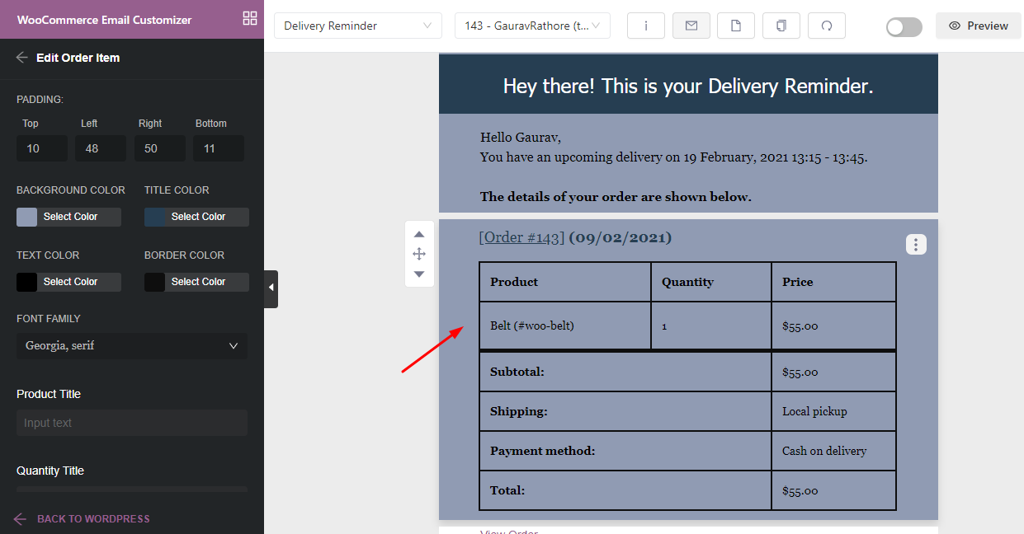
Task: Click the Cash on delivery value cell
Action: tap(834, 451)
